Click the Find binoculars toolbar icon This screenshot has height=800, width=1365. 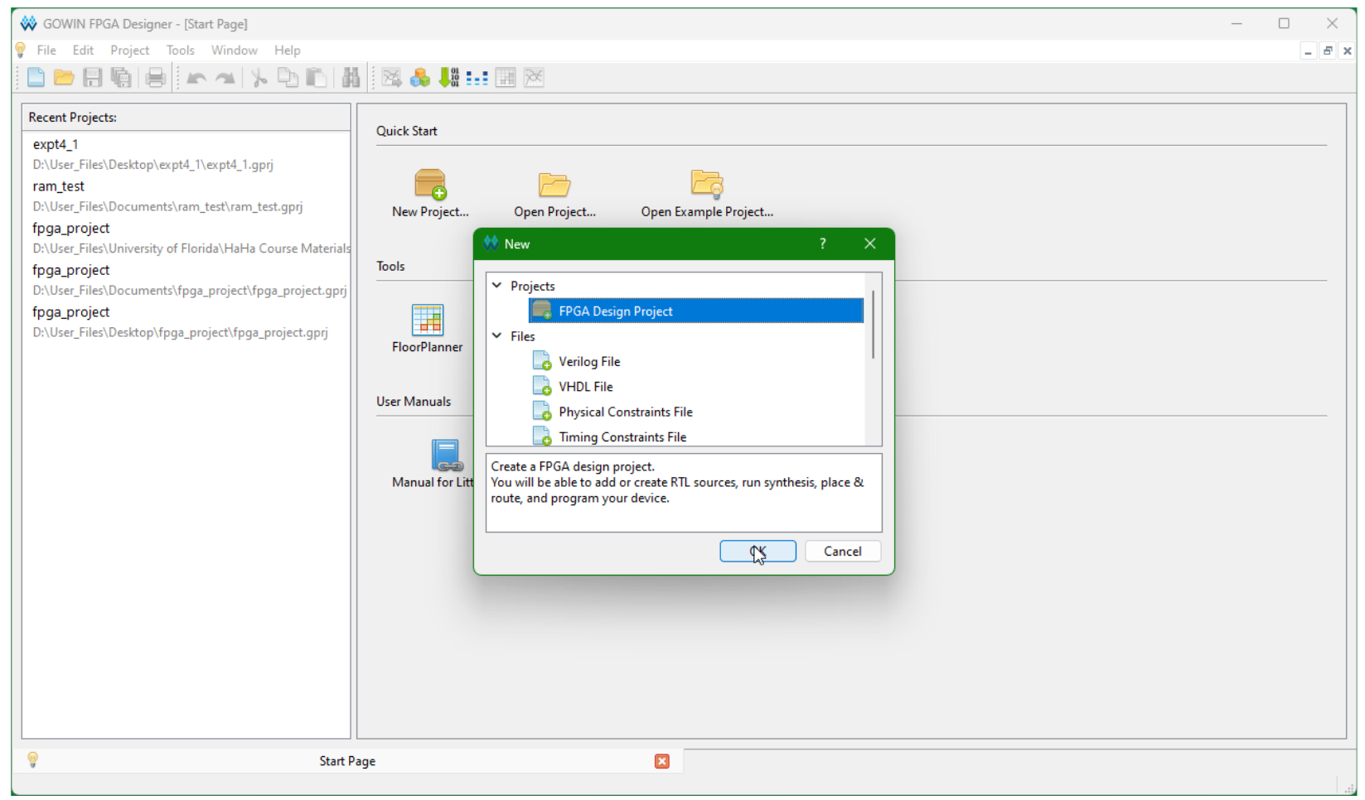pos(351,78)
